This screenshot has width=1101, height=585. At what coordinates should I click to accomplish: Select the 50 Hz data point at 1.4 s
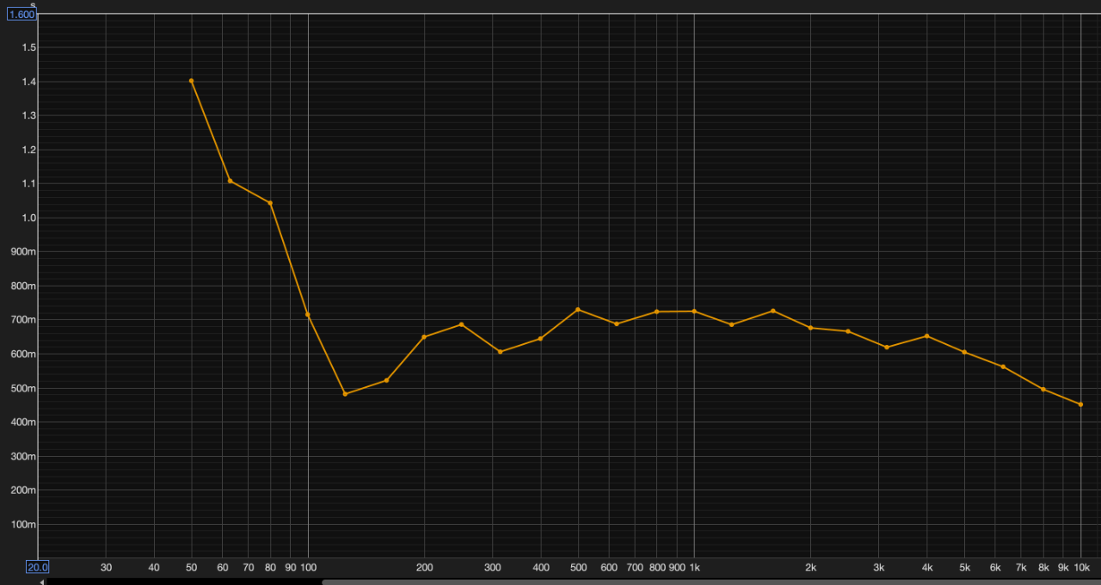[192, 81]
